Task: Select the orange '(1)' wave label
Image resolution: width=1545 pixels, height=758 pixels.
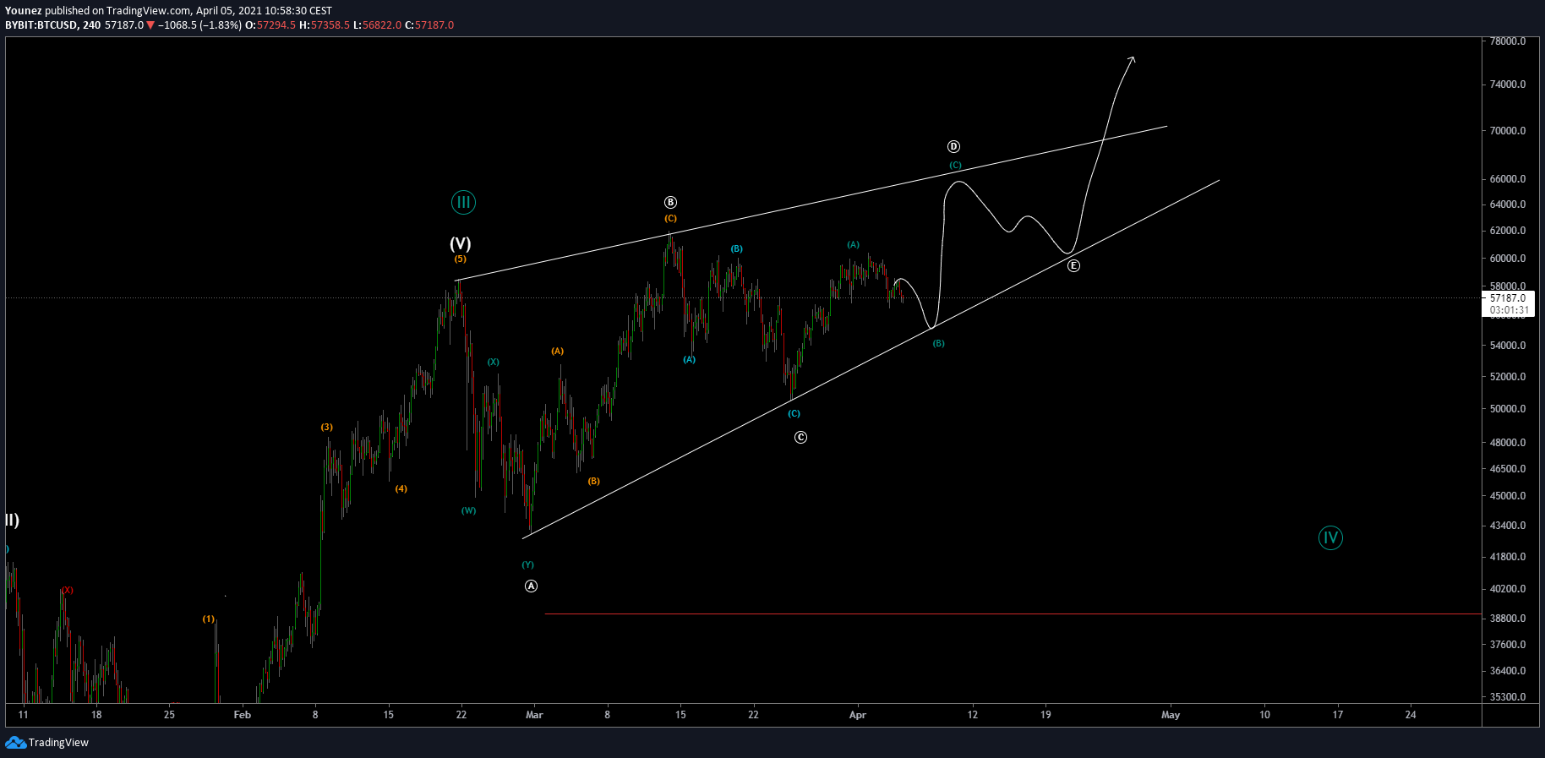Action: point(208,619)
